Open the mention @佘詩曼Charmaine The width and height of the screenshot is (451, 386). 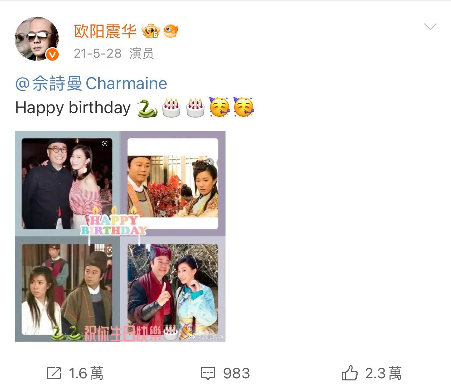91,83
